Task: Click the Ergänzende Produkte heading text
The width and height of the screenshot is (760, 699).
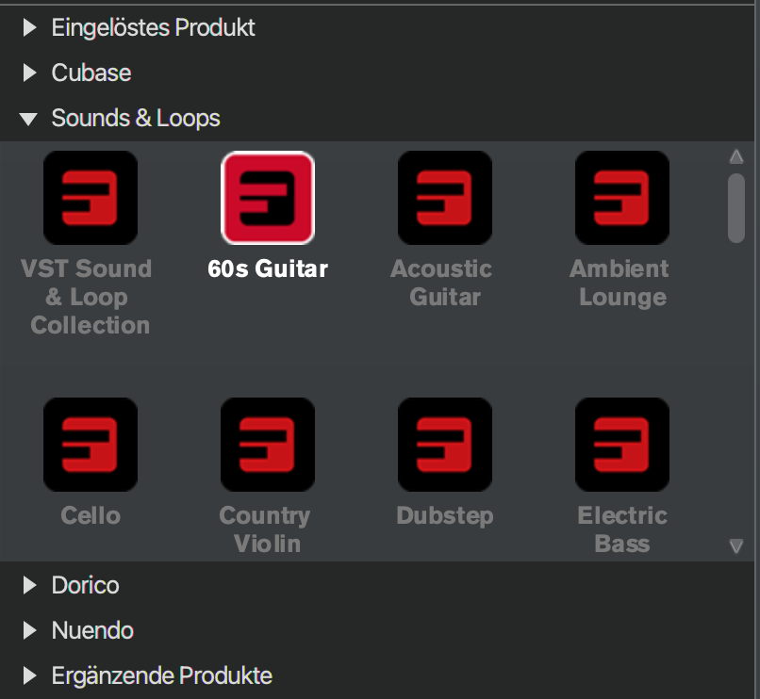Action: [162, 675]
